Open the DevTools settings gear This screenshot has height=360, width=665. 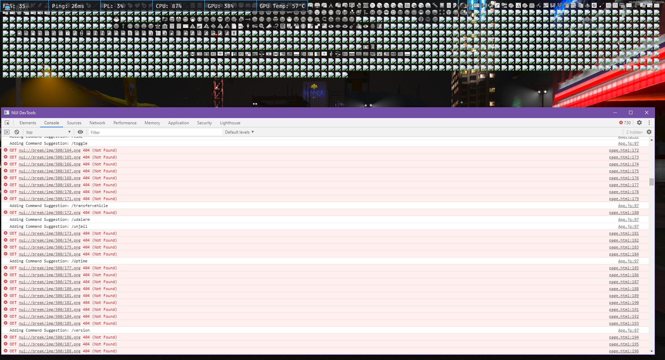point(639,123)
